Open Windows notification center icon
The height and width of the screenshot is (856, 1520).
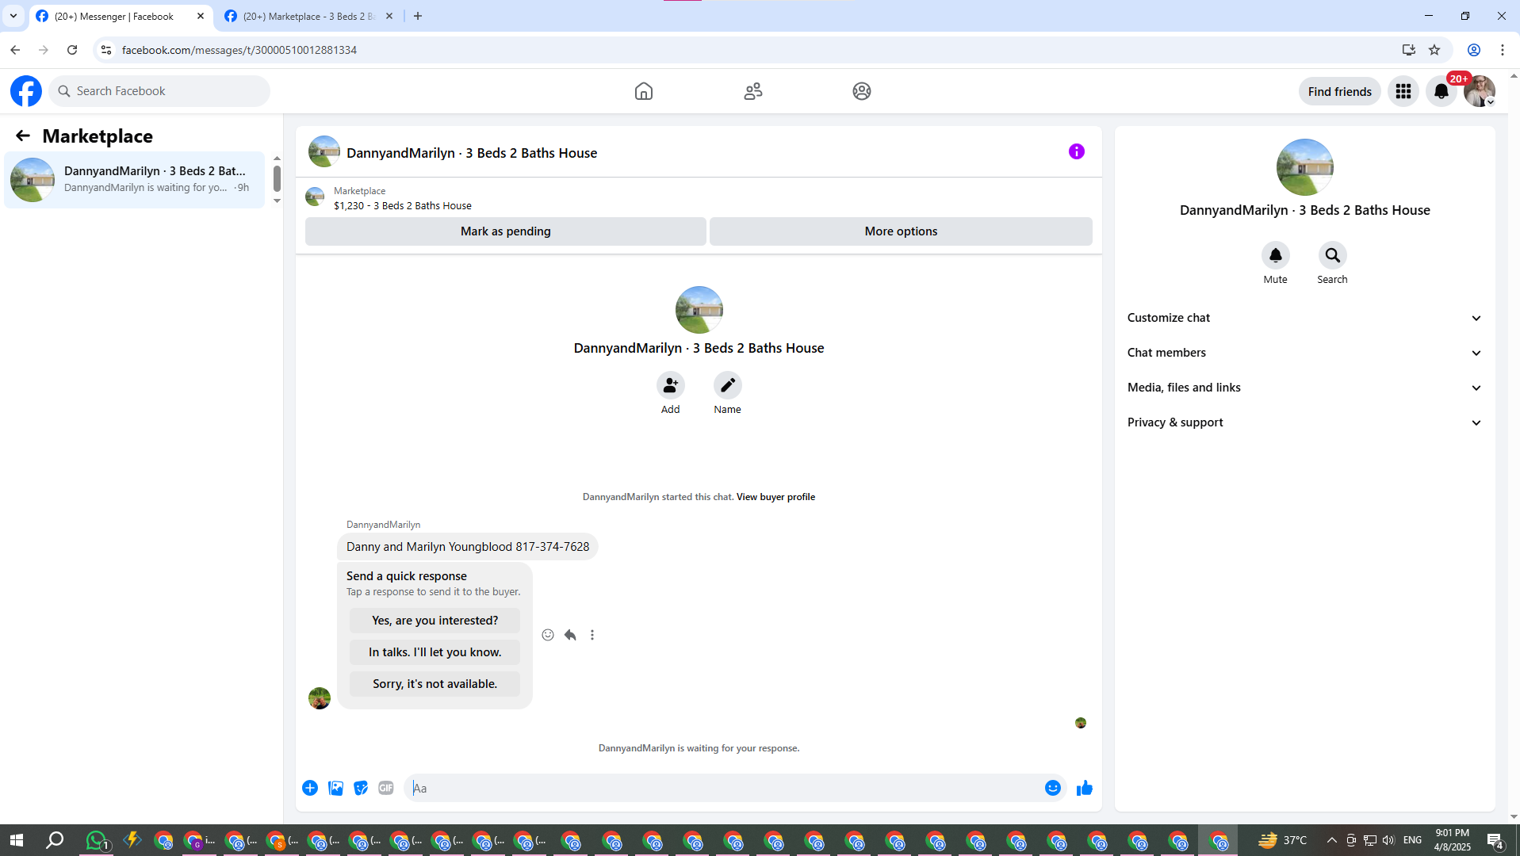tap(1495, 840)
